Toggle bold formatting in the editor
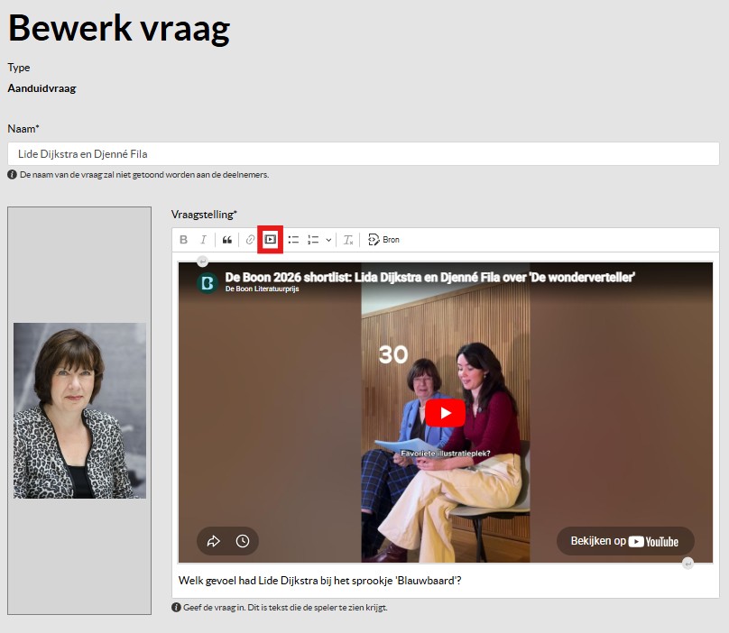 coord(184,240)
